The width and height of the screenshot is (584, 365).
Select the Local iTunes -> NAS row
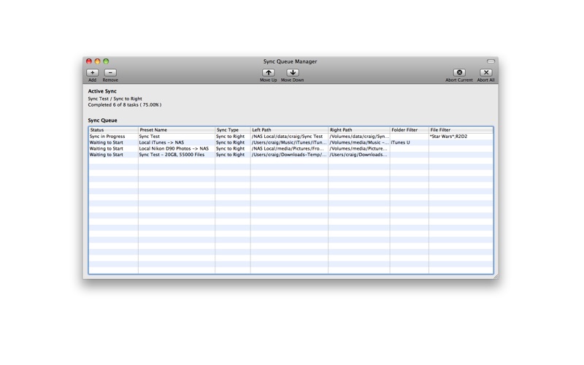(291, 142)
